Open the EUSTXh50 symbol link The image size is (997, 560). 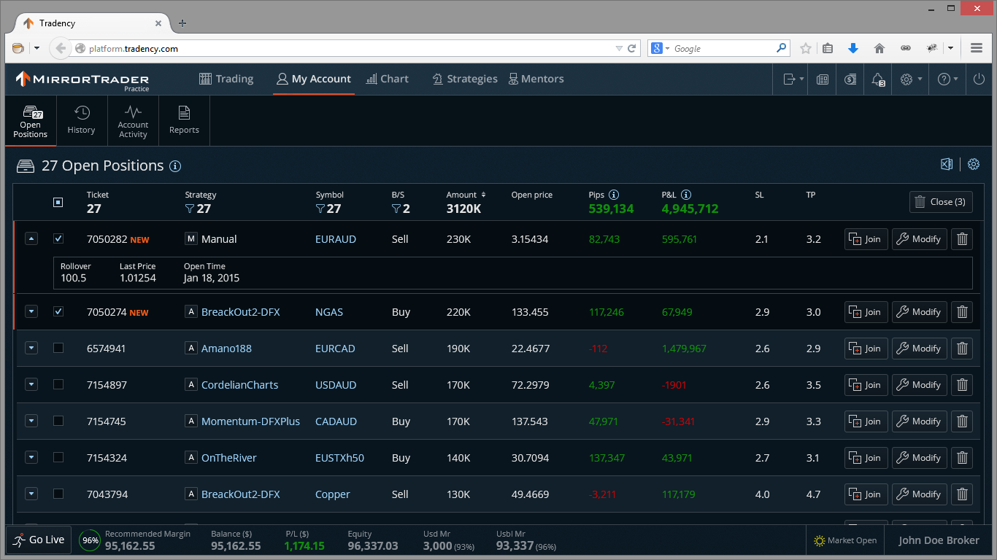click(339, 458)
